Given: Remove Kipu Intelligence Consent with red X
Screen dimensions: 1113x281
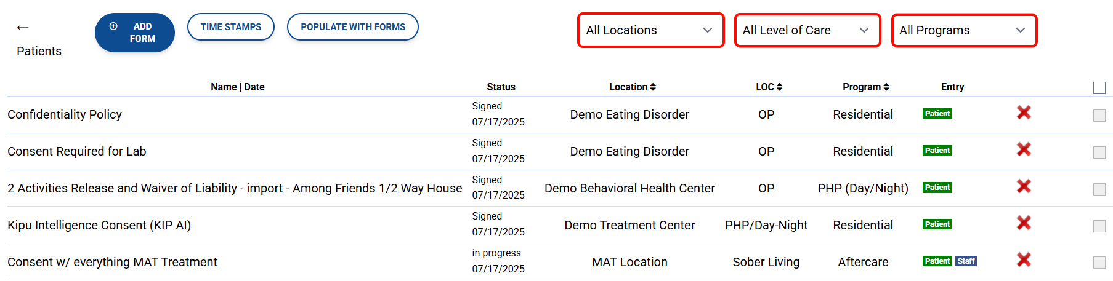Looking at the screenshot, I should click(x=1024, y=223).
